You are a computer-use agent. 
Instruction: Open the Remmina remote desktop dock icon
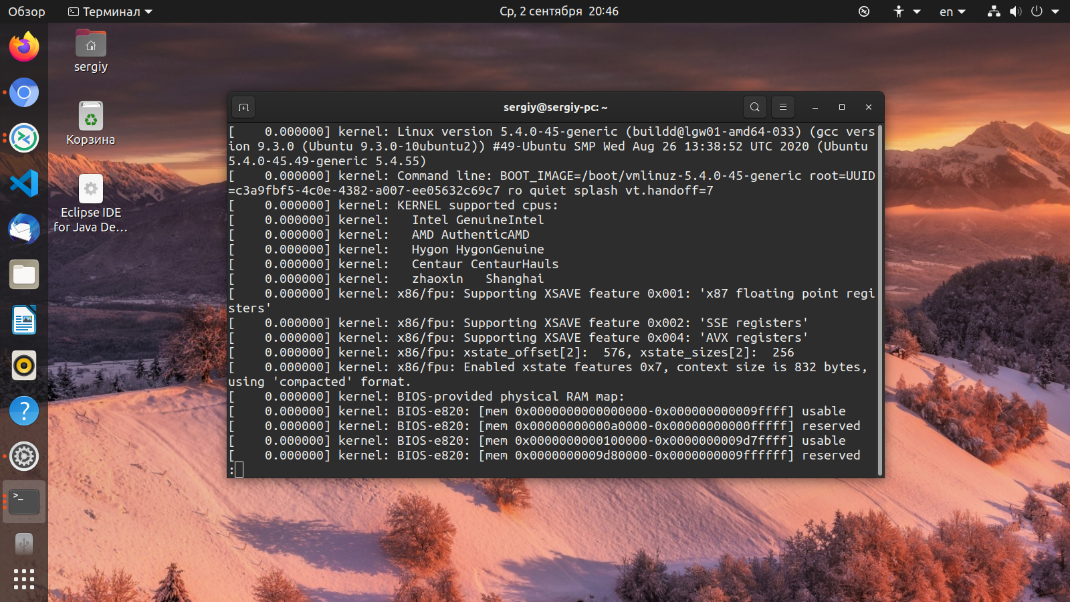(x=24, y=138)
